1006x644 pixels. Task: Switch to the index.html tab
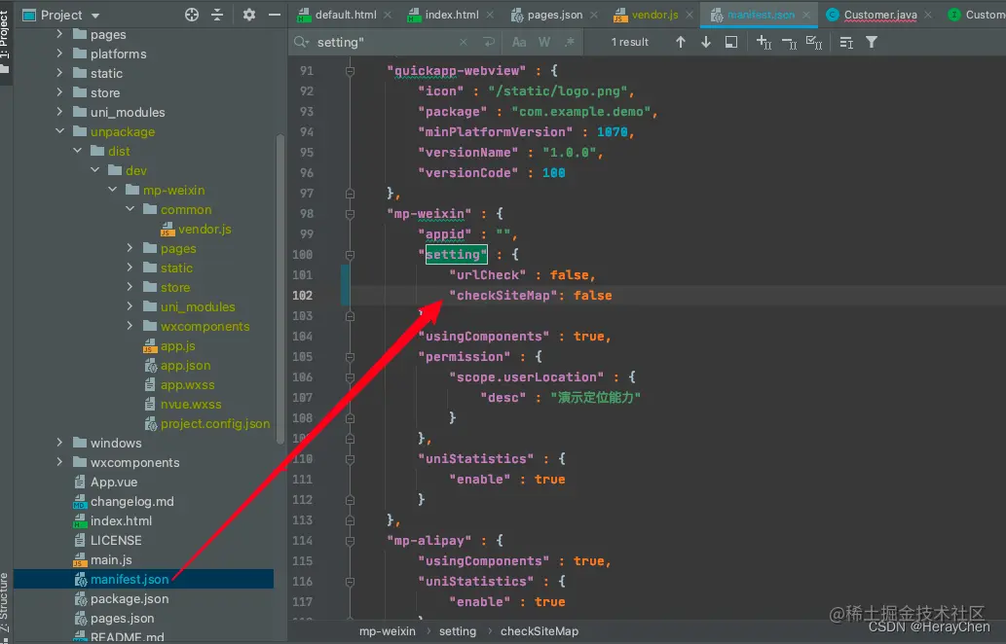coord(452,15)
